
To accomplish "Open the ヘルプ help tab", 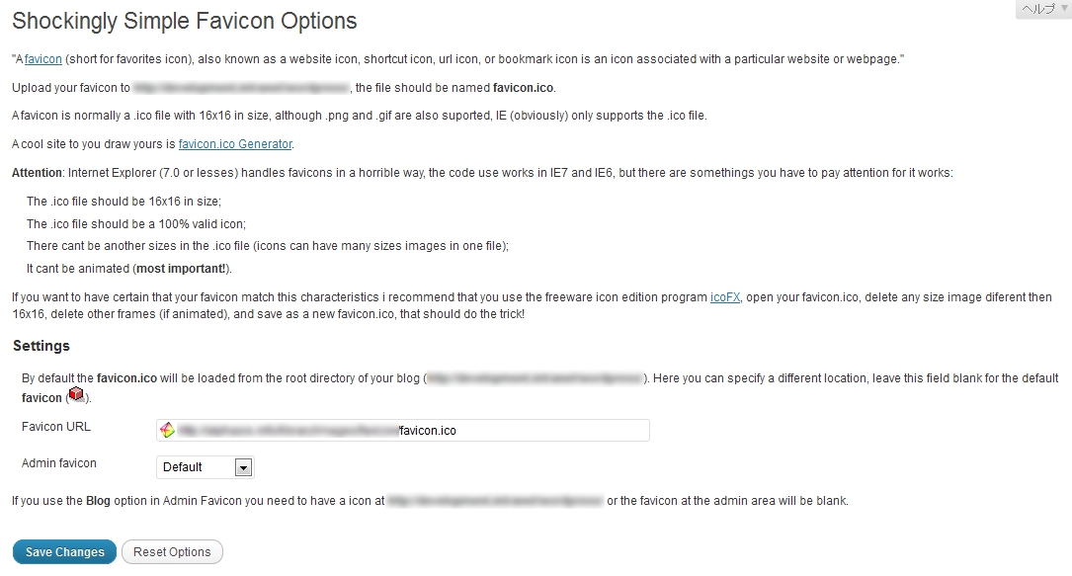I will [1038, 9].
